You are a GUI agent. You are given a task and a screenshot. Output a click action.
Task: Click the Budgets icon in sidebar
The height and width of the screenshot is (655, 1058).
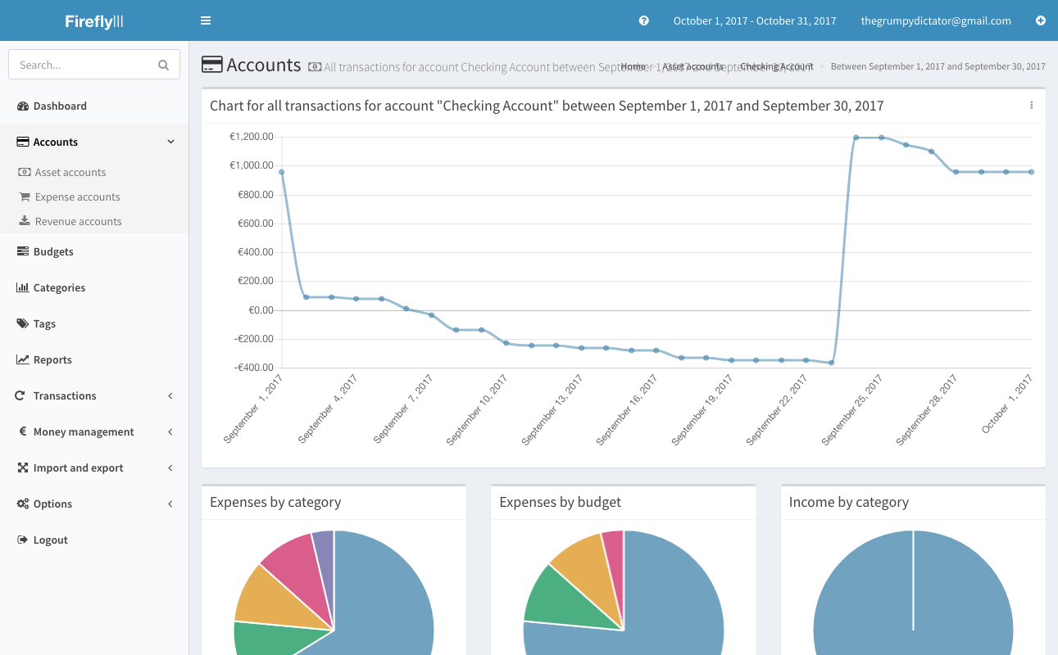(23, 251)
